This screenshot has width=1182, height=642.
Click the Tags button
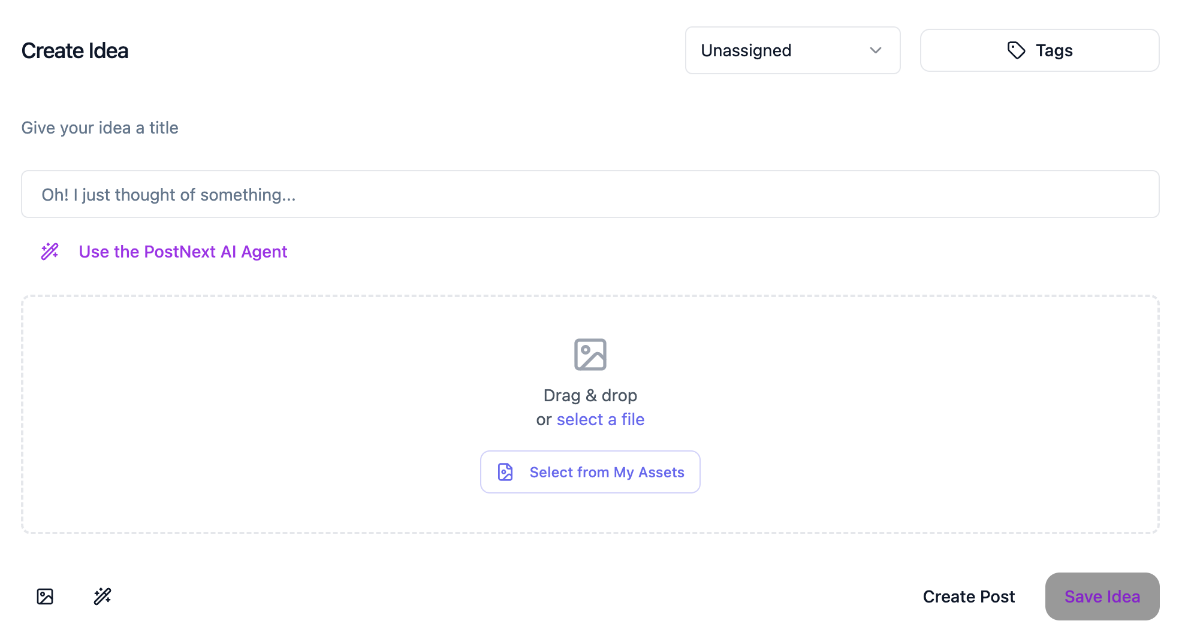point(1039,50)
